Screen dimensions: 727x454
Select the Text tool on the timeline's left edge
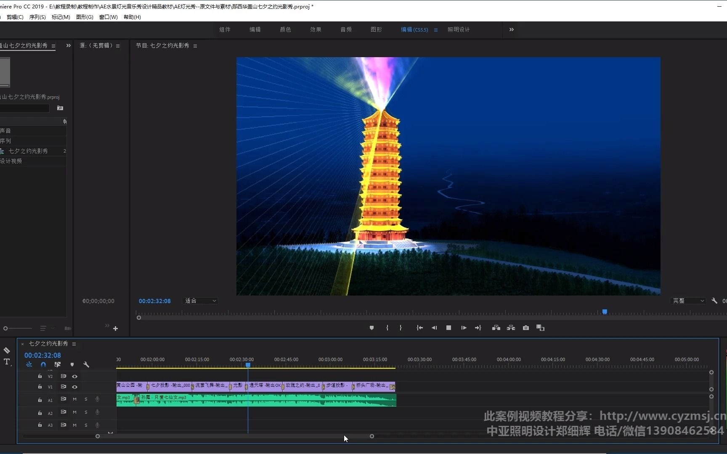(7, 362)
